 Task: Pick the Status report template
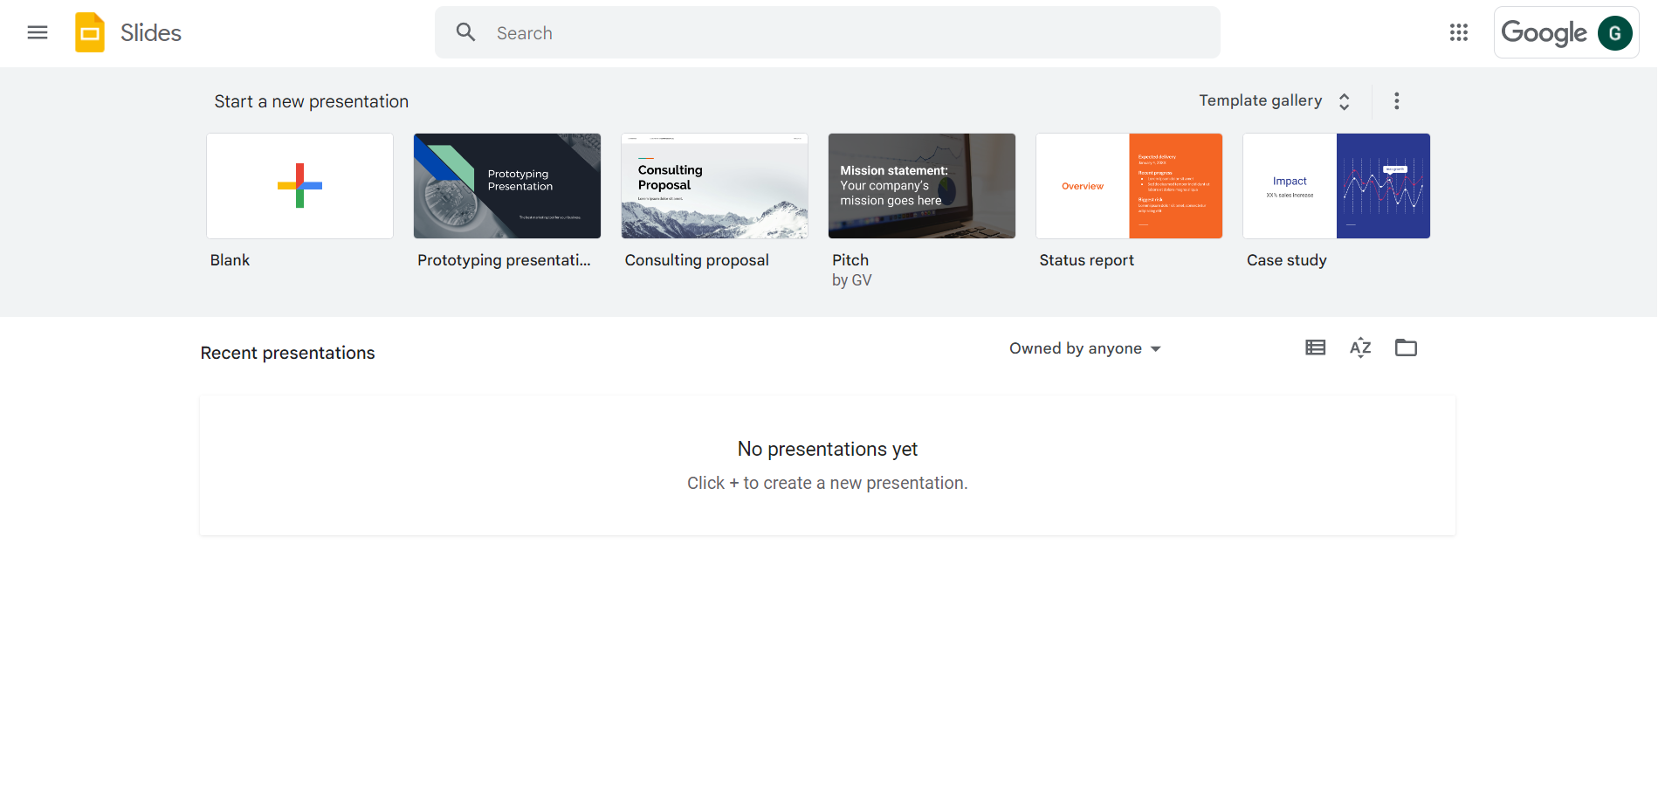(x=1129, y=186)
